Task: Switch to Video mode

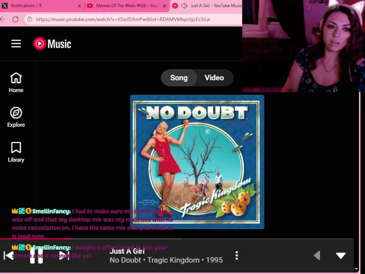Action: tap(214, 78)
